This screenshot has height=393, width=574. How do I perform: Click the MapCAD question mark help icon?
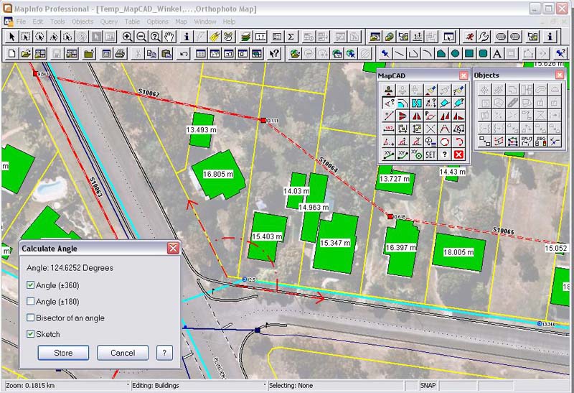click(444, 154)
